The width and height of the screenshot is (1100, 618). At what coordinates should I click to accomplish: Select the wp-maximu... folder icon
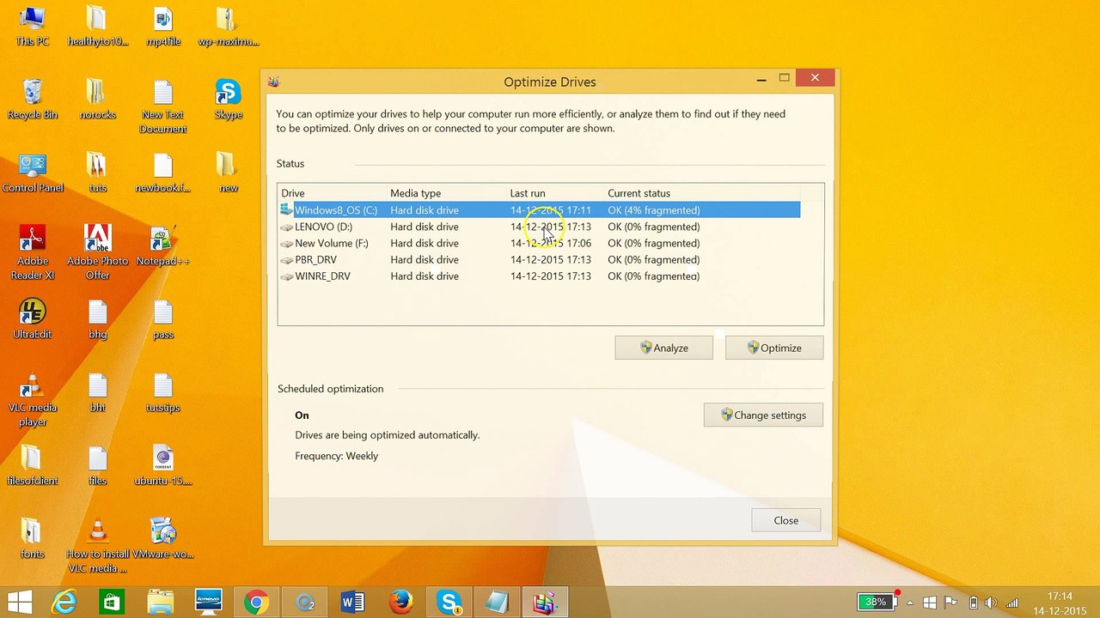point(228,26)
